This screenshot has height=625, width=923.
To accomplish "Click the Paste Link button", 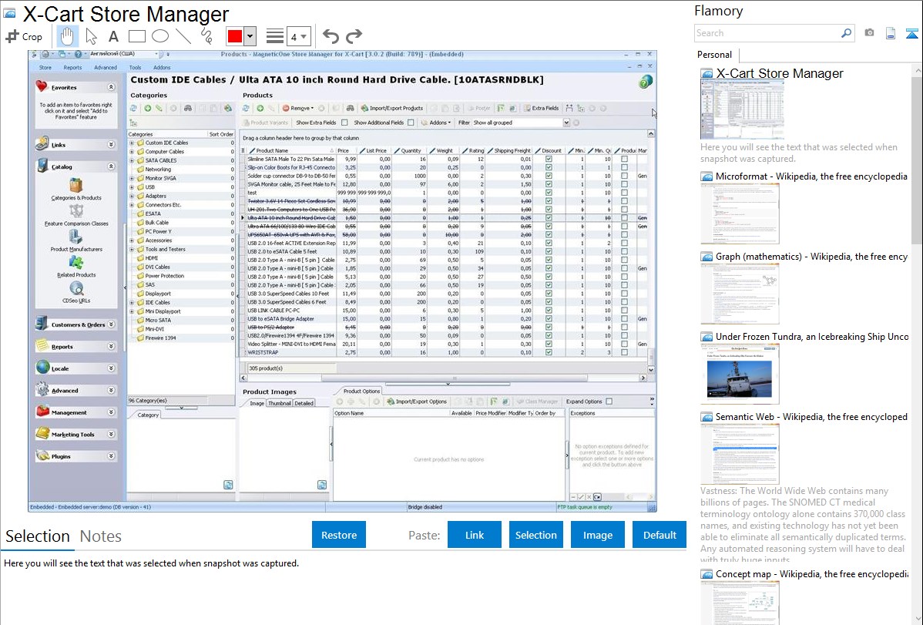I will point(475,535).
